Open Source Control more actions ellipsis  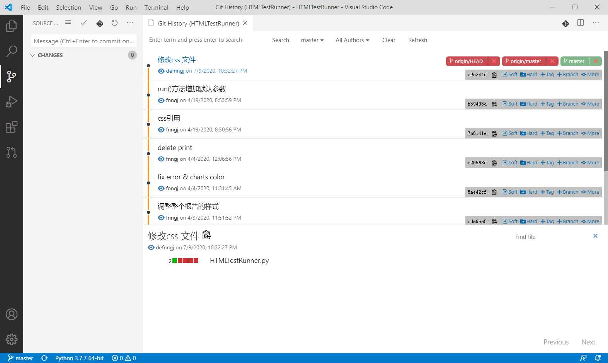pos(130,23)
